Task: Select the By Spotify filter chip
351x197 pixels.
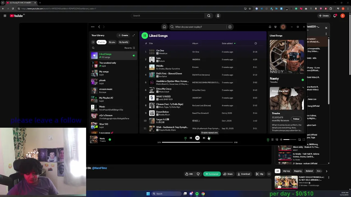Action: (x=124, y=42)
